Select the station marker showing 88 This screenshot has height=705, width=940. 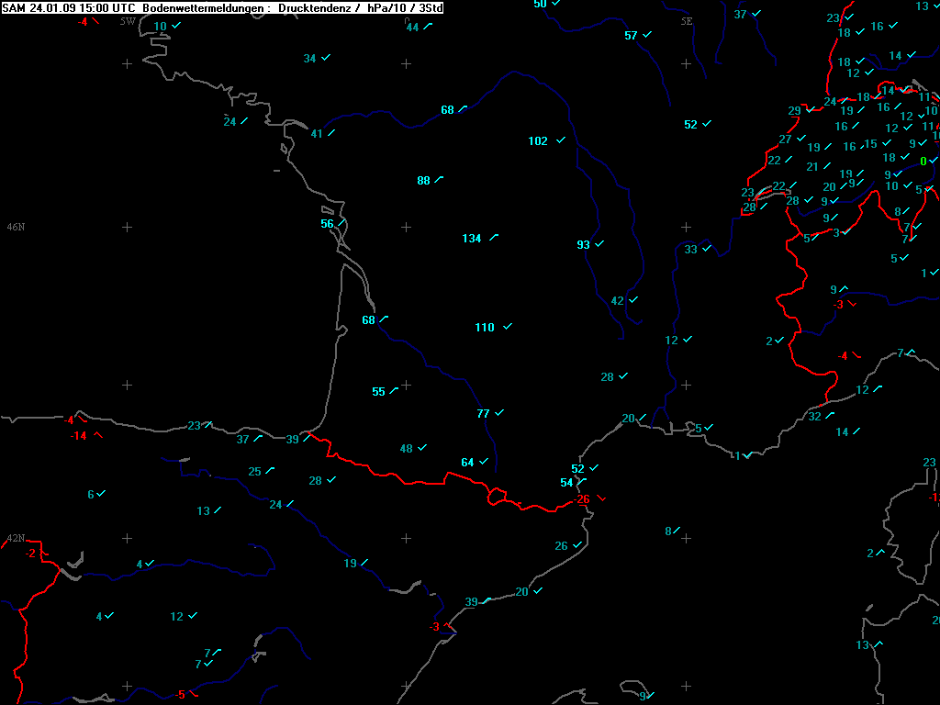[423, 181]
